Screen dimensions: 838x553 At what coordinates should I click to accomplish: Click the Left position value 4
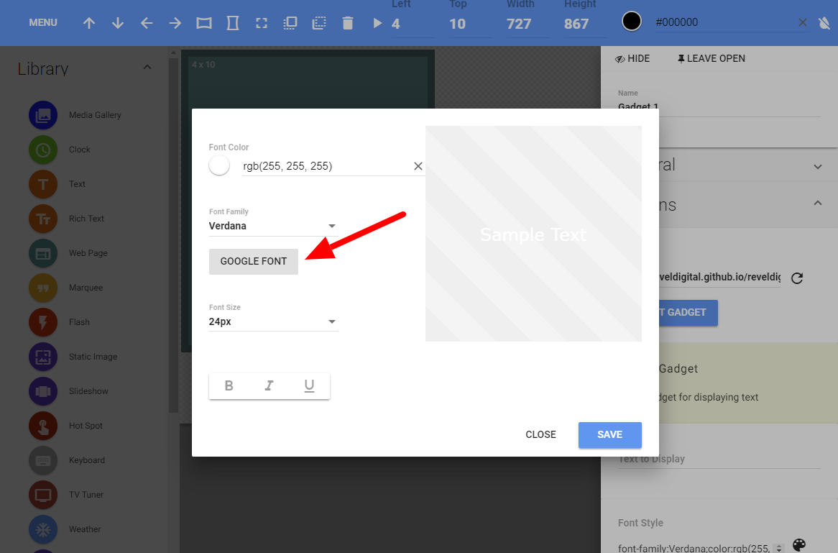[413, 24]
